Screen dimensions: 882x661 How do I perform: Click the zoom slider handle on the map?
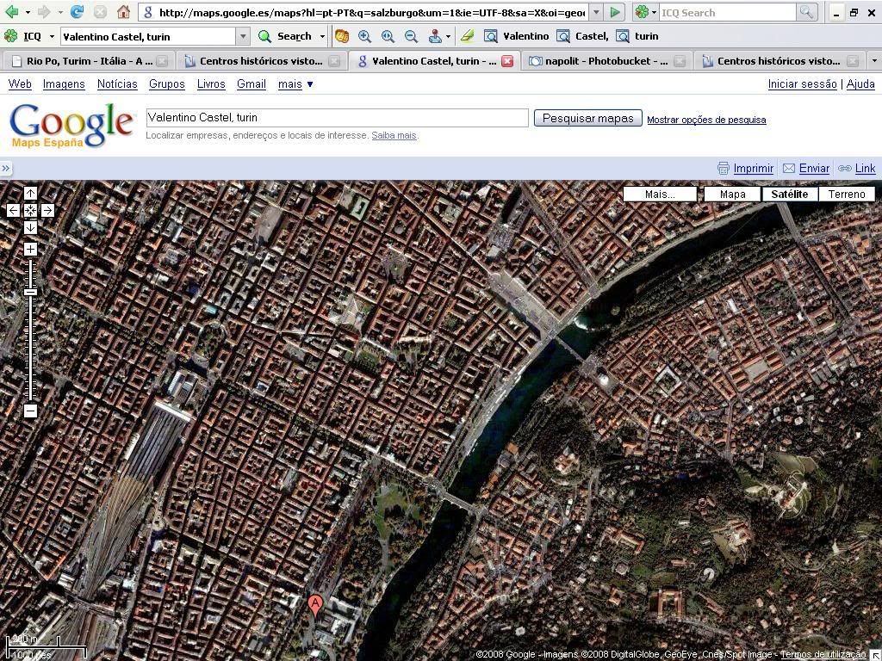[x=30, y=293]
